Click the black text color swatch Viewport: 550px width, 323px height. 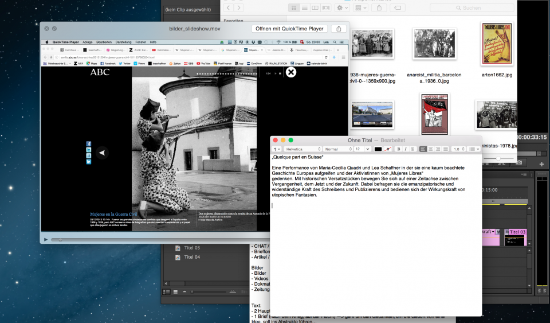pyautogui.click(x=378, y=149)
